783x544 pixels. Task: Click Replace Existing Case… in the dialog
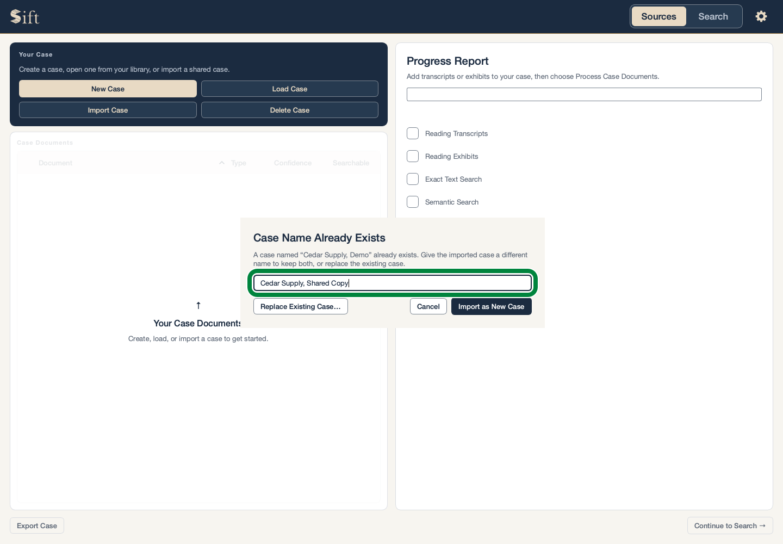(301, 306)
